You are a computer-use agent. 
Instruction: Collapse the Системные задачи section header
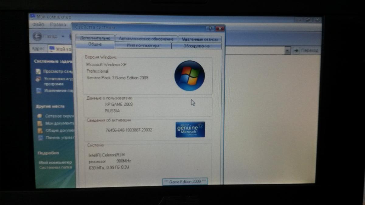pyautogui.click(x=53, y=61)
